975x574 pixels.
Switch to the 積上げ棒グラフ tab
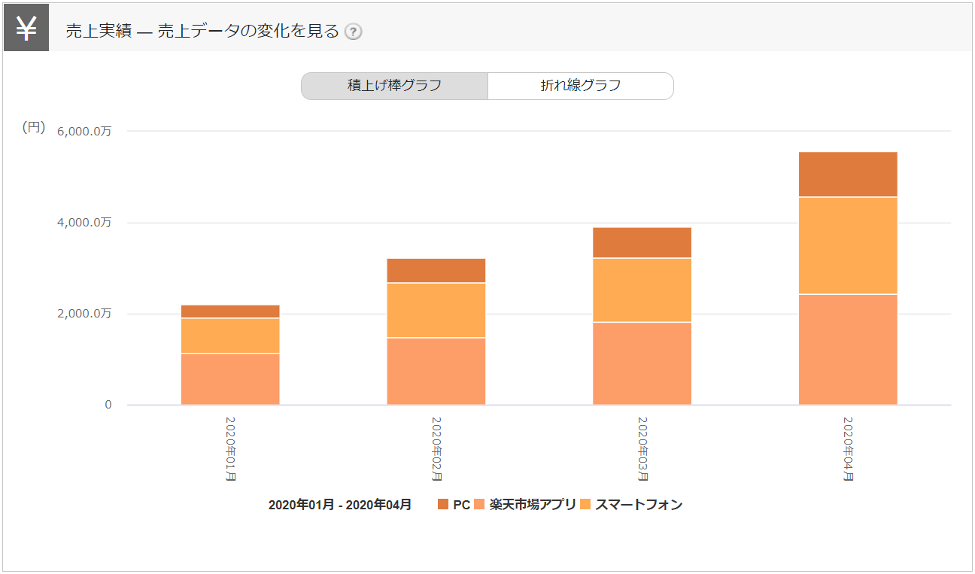click(x=394, y=86)
